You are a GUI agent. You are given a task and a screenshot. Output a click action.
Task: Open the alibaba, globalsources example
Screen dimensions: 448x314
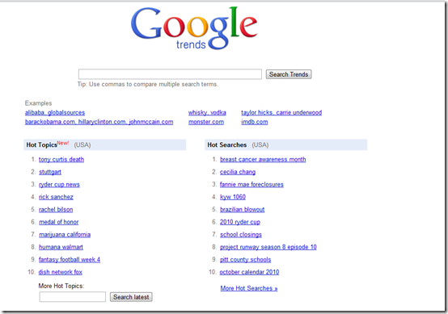pos(55,113)
